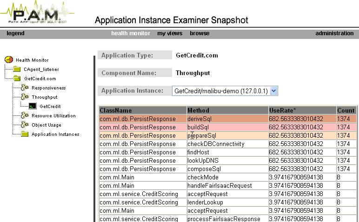The width and height of the screenshot is (359, 222).
Task: Click the deriveSql method cell
Action: [227, 119]
